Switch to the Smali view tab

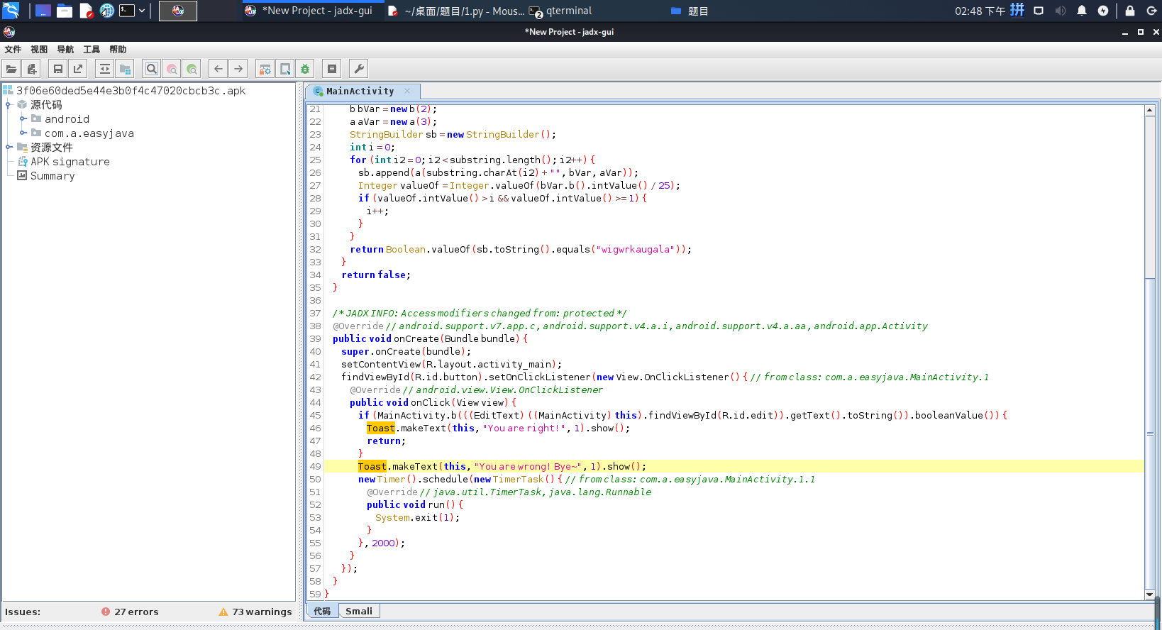coord(359,611)
